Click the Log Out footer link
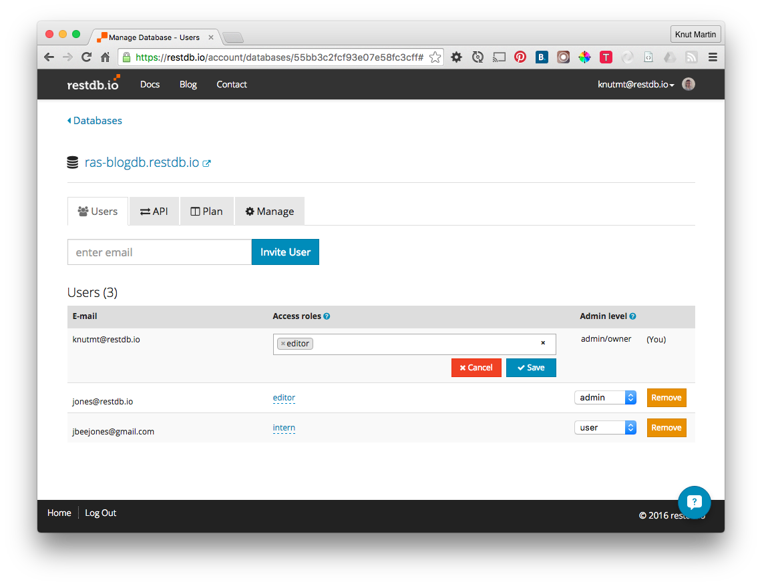The image size is (762, 586). [x=101, y=513]
